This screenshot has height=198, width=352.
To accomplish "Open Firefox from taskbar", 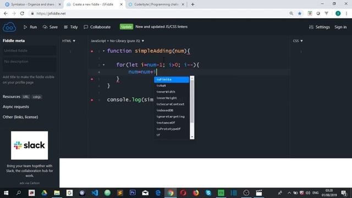I will [196, 193].
